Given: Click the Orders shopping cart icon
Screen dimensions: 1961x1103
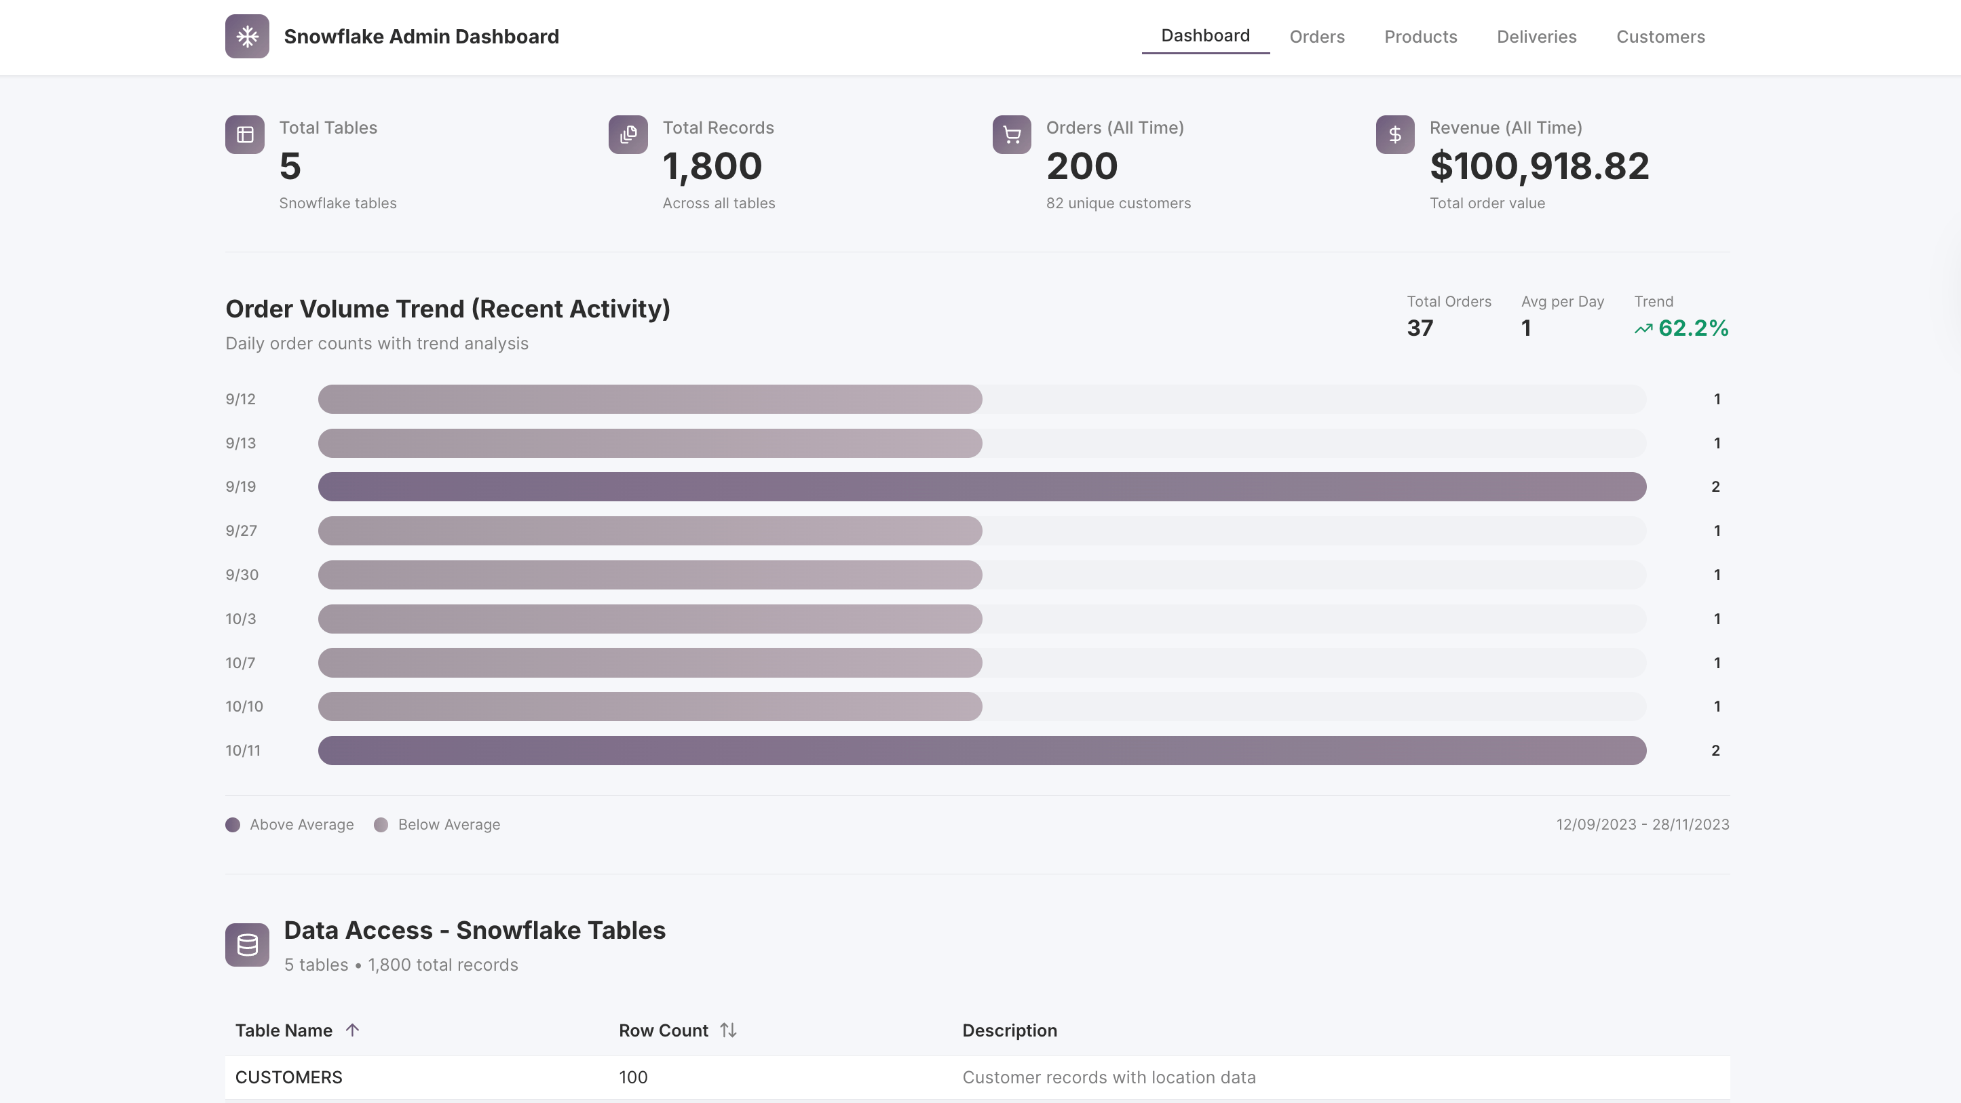Looking at the screenshot, I should coord(1012,135).
